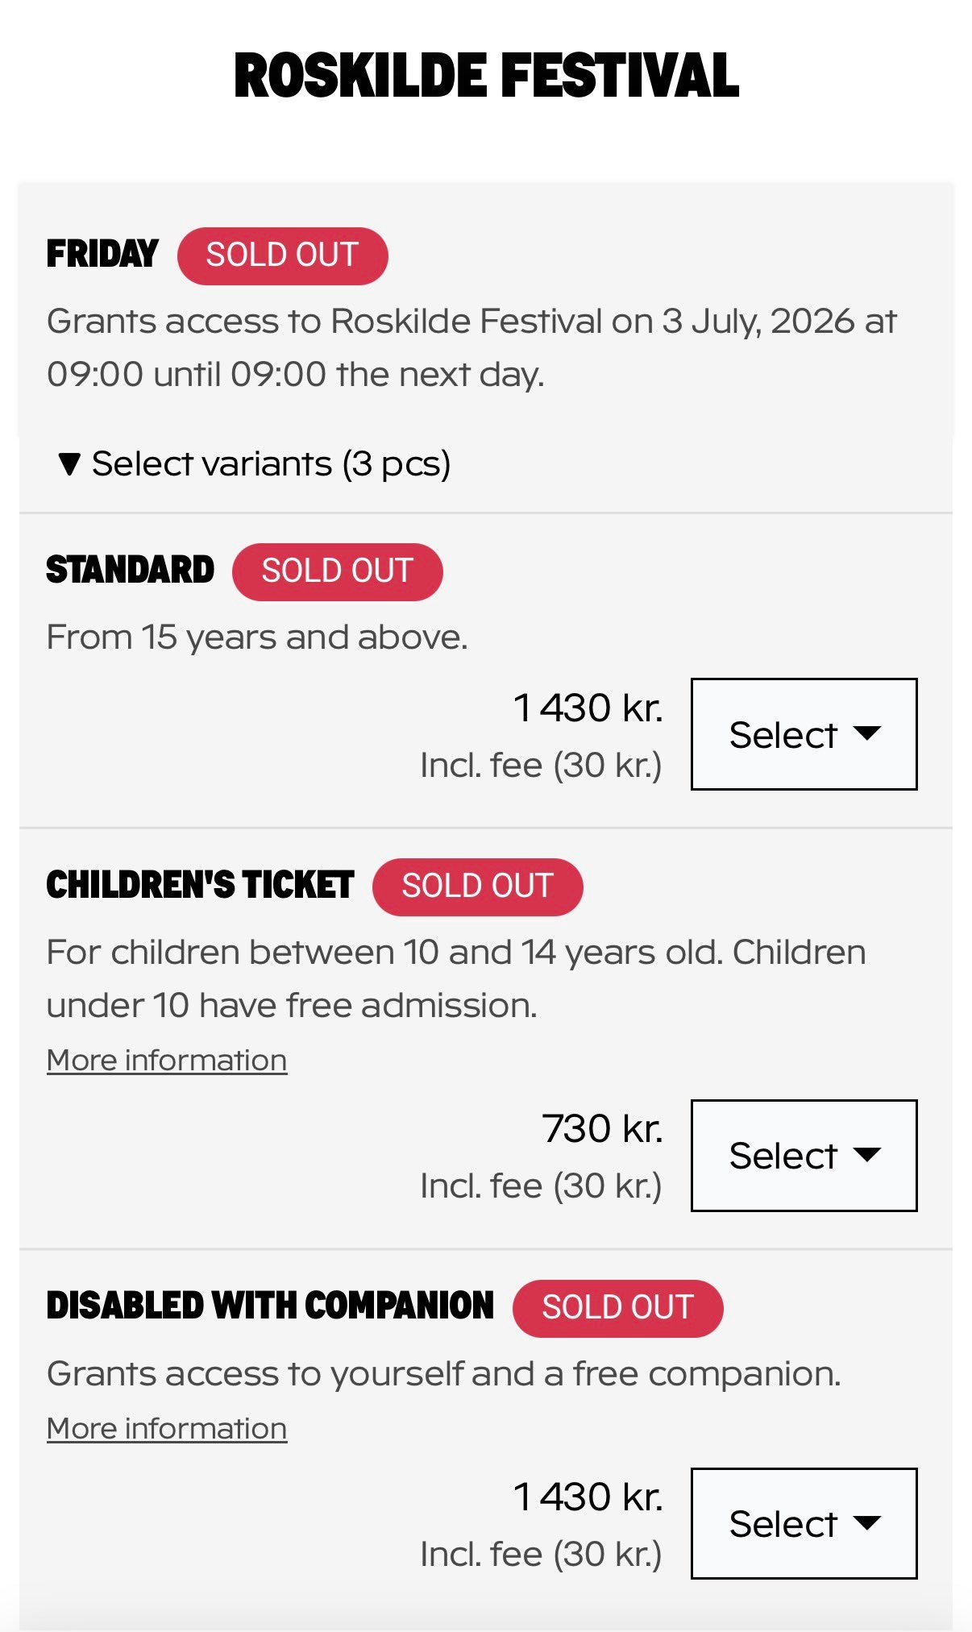This screenshot has width=972, height=1632.
Task: Click the Children's Ticket title
Action: tap(200, 885)
